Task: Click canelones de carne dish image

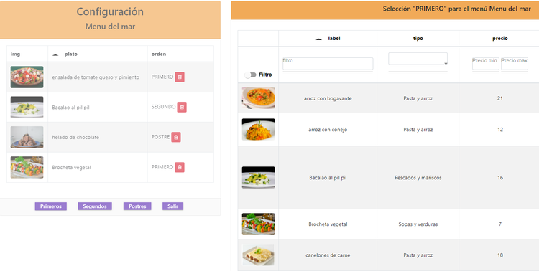Action: [258, 255]
